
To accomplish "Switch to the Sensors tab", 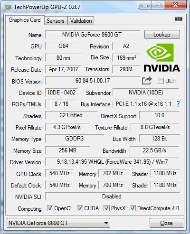I will (56, 21).
